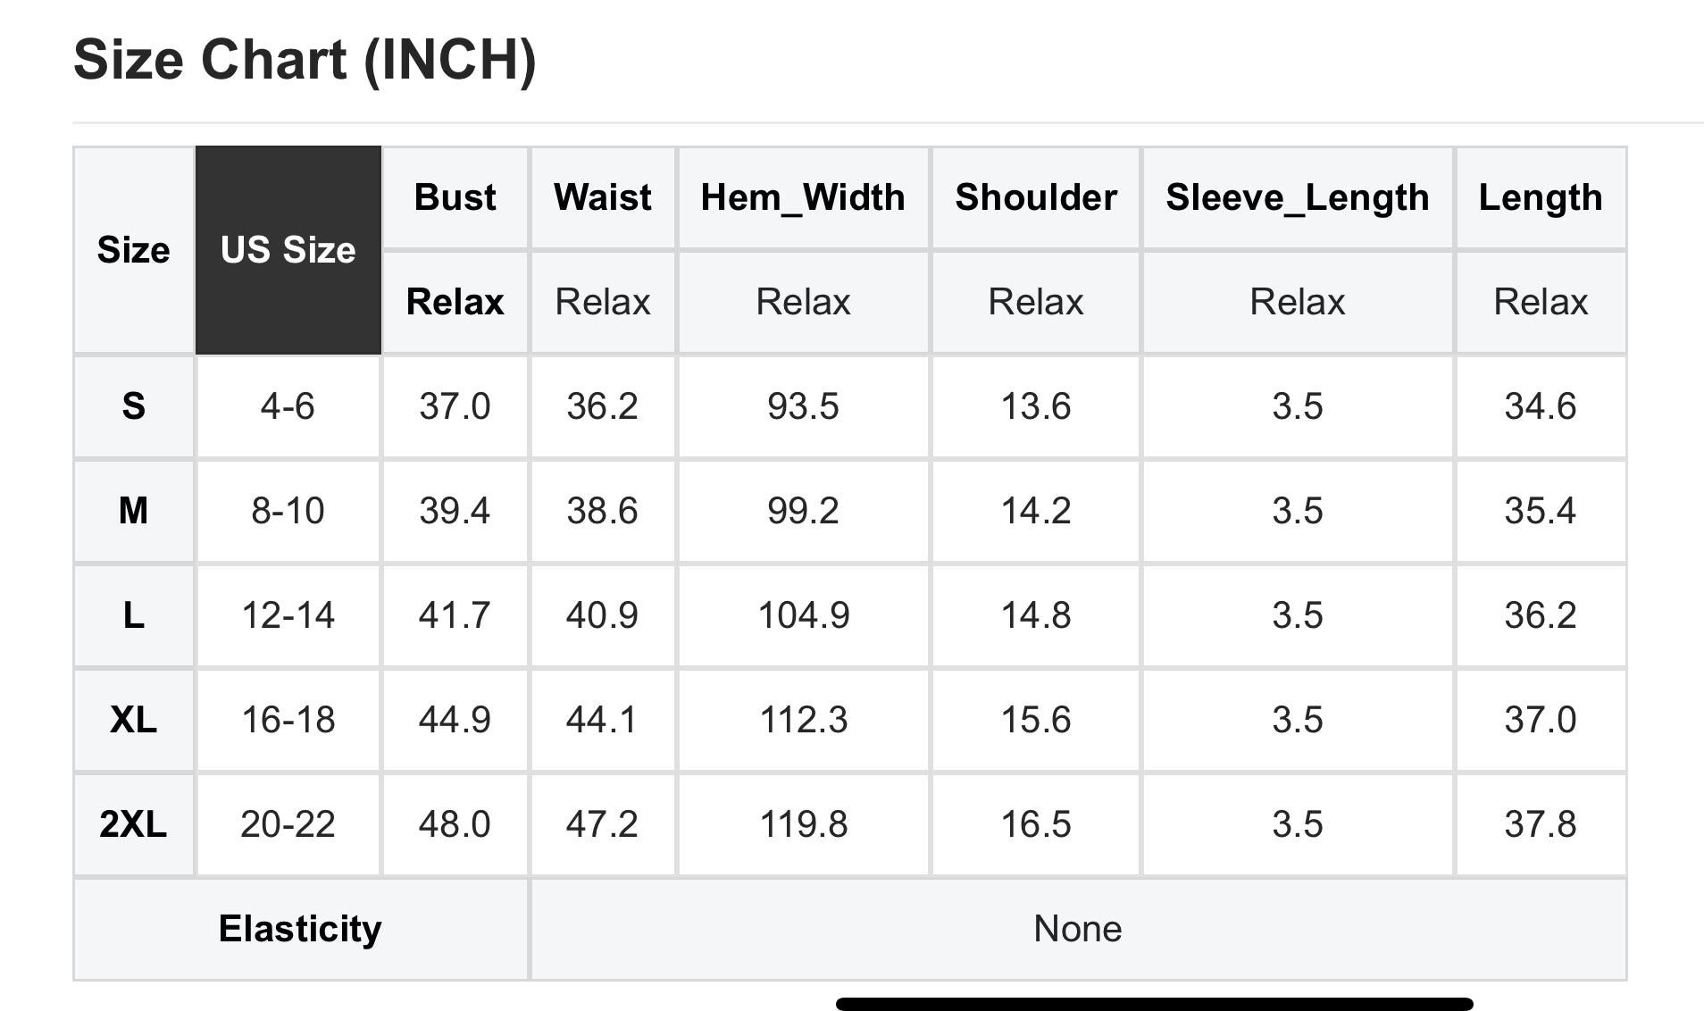
Task: Click the Hem_Width column header
Action: tap(803, 197)
